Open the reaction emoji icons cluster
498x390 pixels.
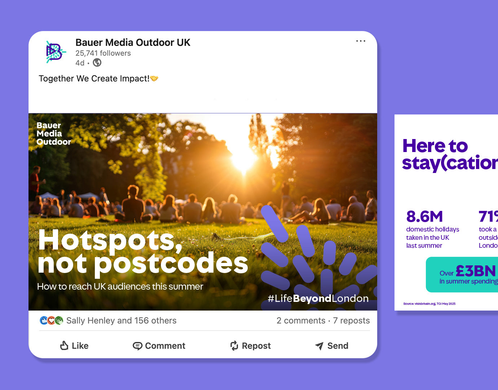(51, 320)
